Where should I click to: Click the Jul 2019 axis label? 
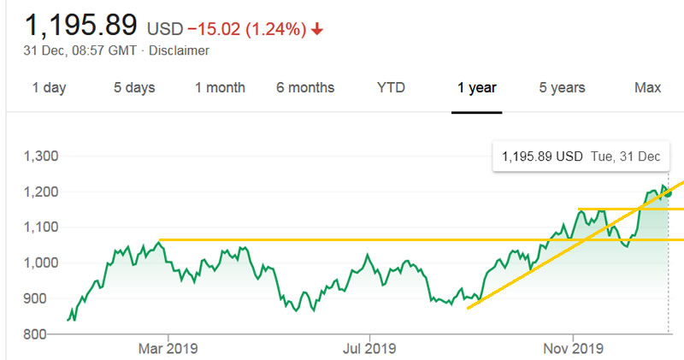[x=369, y=349]
